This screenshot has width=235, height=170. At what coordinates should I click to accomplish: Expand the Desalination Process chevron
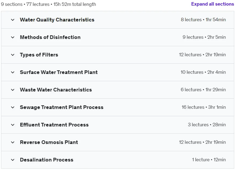[13, 160]
